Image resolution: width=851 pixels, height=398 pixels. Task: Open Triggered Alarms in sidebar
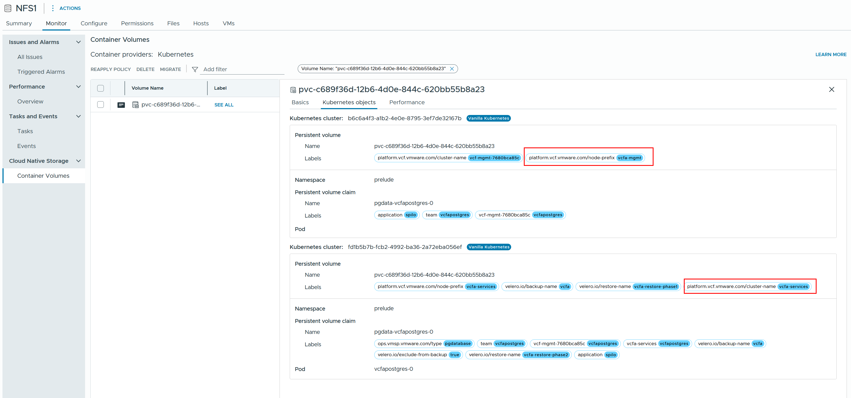(x=41, y=72)
